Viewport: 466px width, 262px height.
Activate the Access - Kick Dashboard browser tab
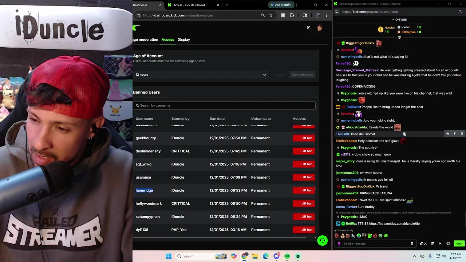coord(193,5)
